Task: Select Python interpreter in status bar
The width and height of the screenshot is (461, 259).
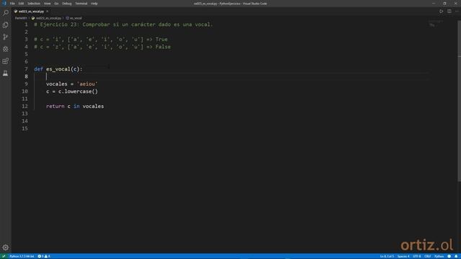Action: [x=22, y=256]
